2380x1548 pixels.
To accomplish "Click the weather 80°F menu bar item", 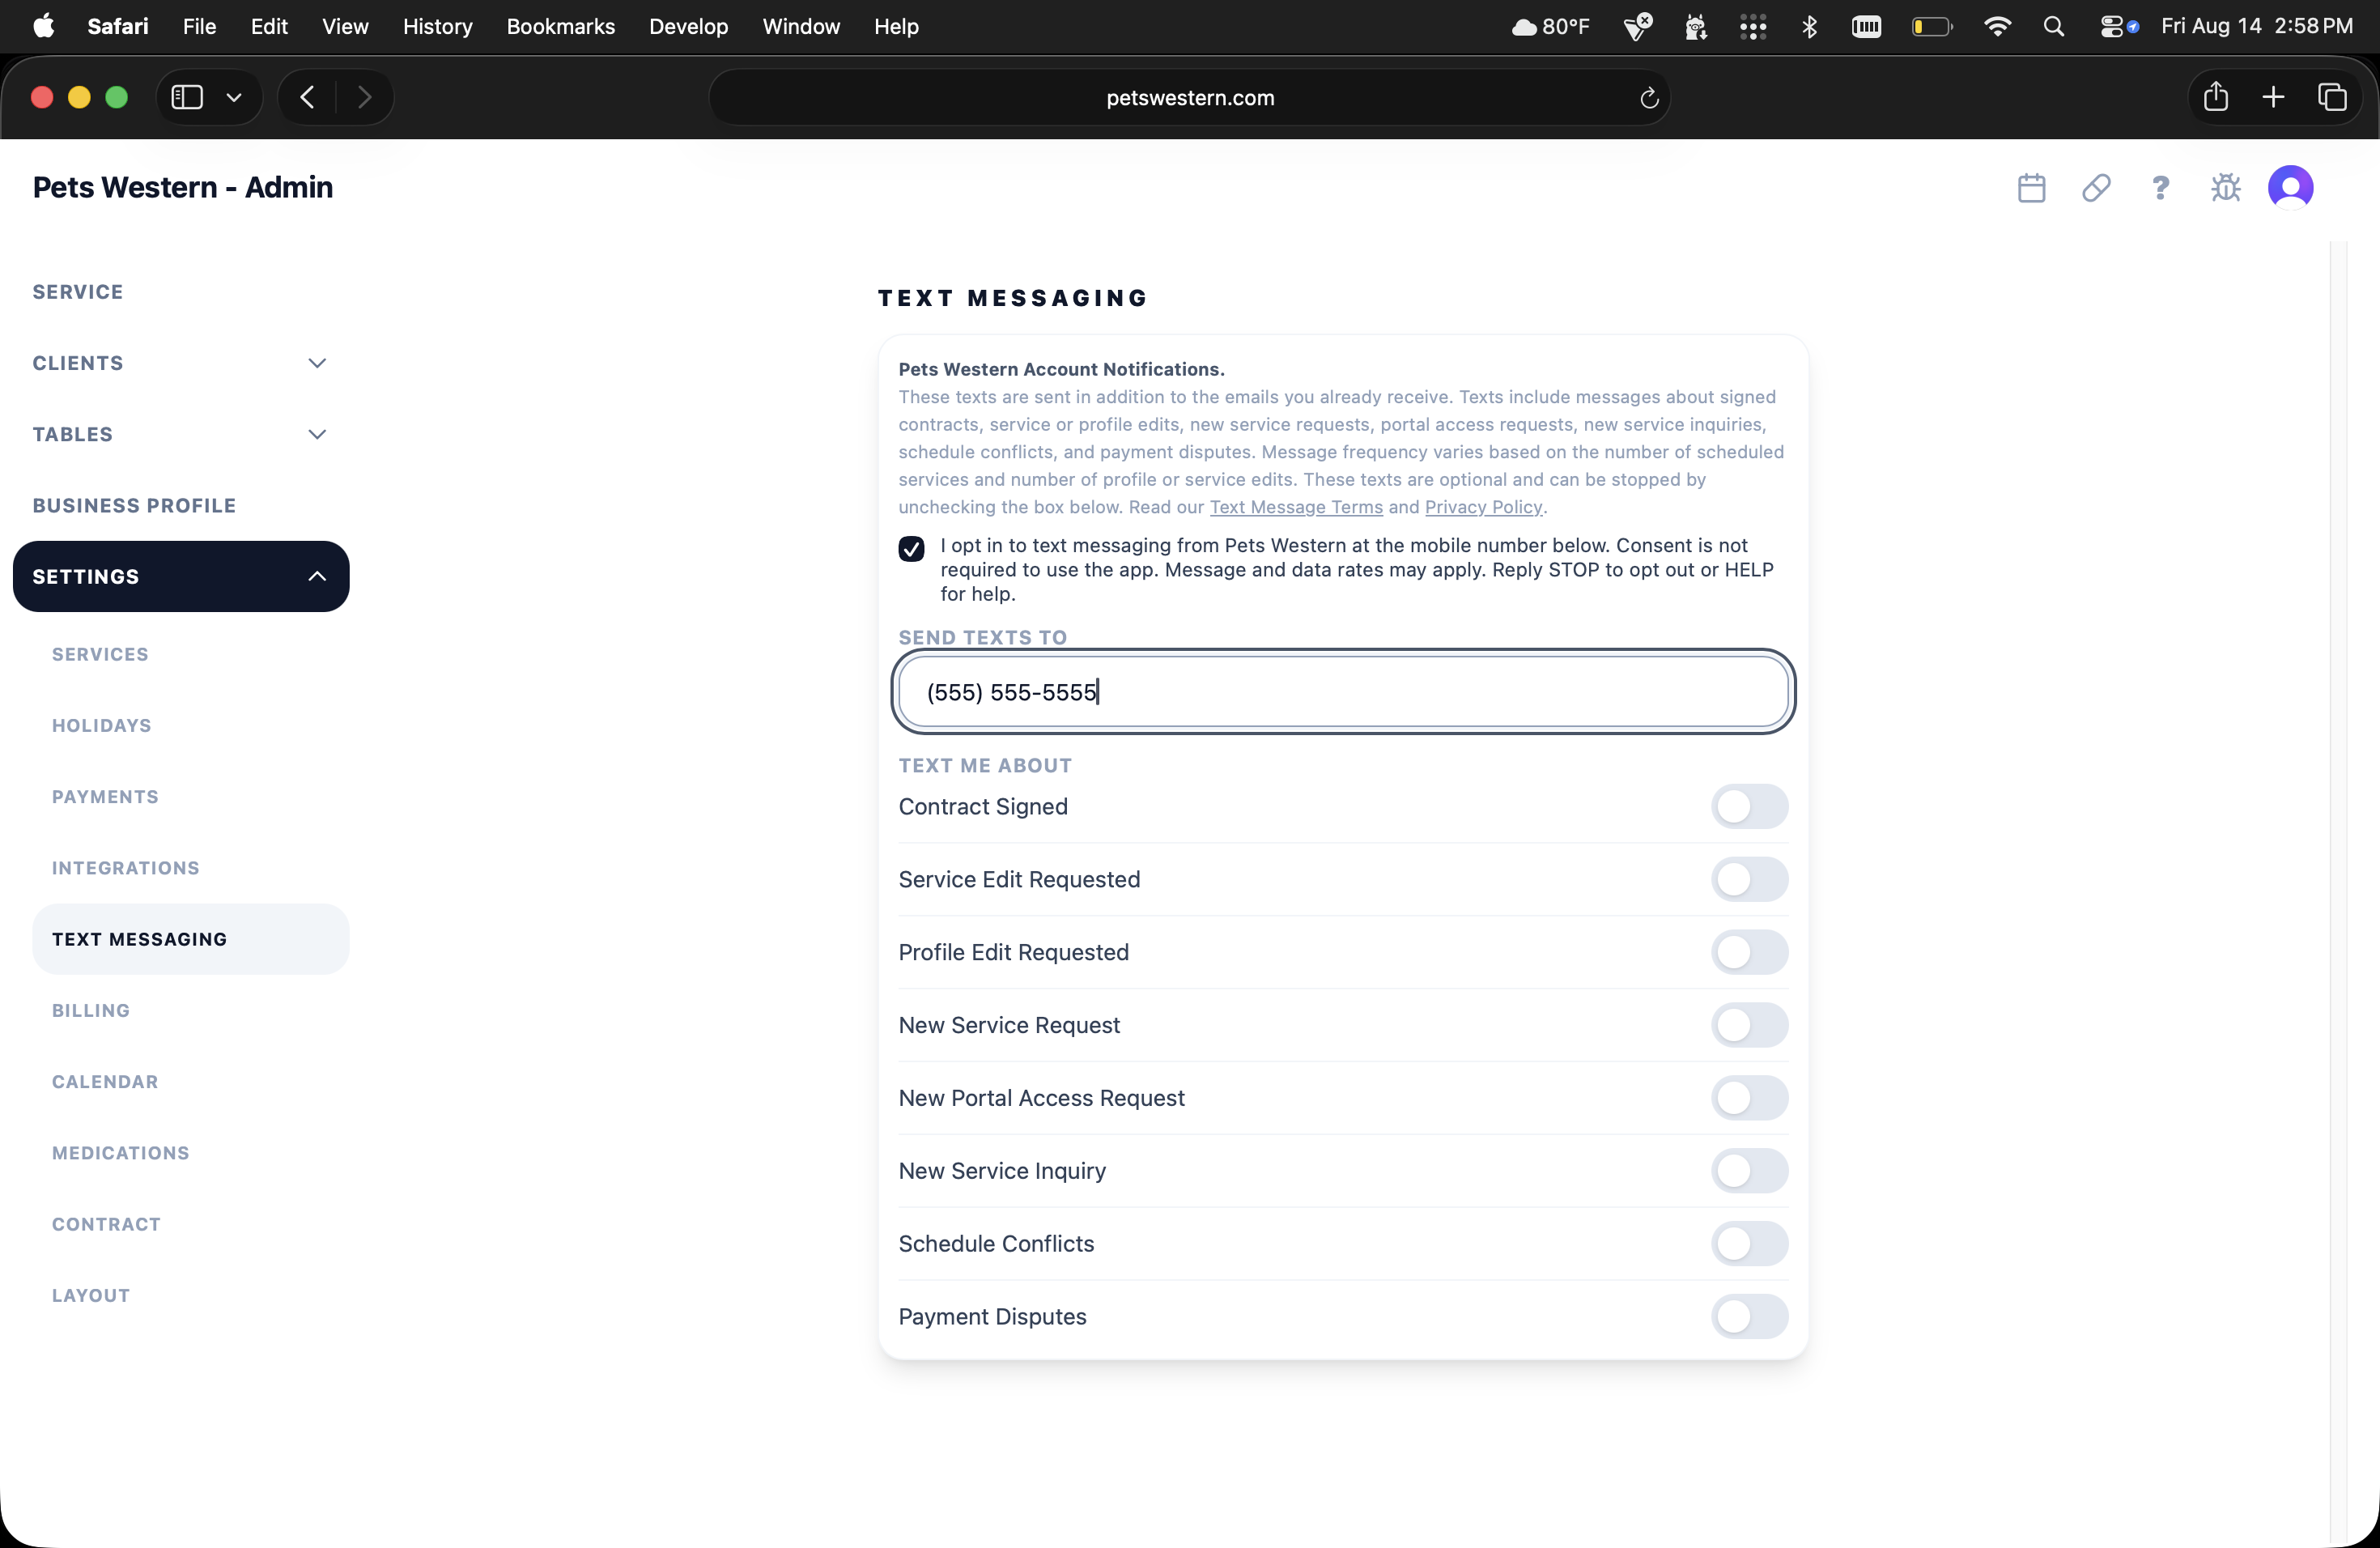I will coord(1550,26).
